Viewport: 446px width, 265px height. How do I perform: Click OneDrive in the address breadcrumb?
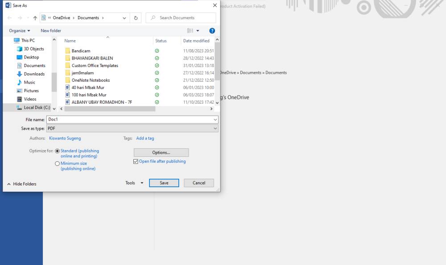[x=62, y=18]
